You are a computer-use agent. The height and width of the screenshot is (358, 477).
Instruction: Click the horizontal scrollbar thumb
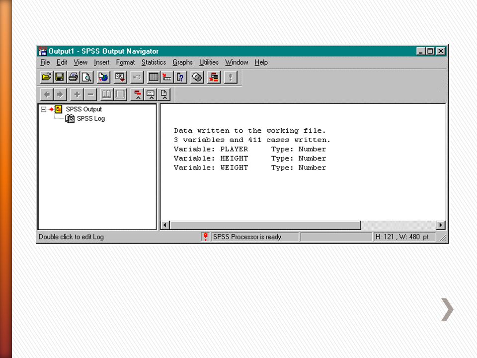point(265,225)
